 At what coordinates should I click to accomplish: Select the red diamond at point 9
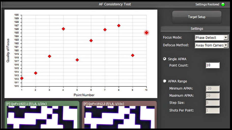coord(133,55)
